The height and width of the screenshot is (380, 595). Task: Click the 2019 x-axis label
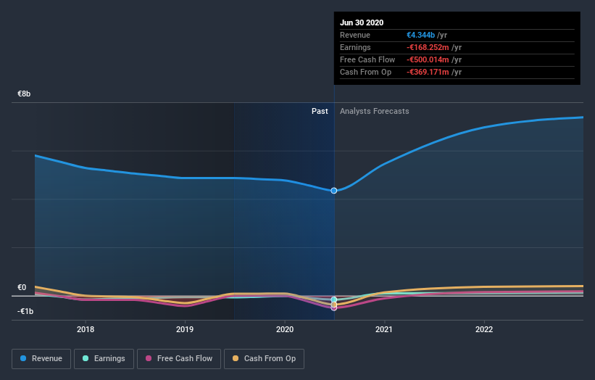coord(185,329)
